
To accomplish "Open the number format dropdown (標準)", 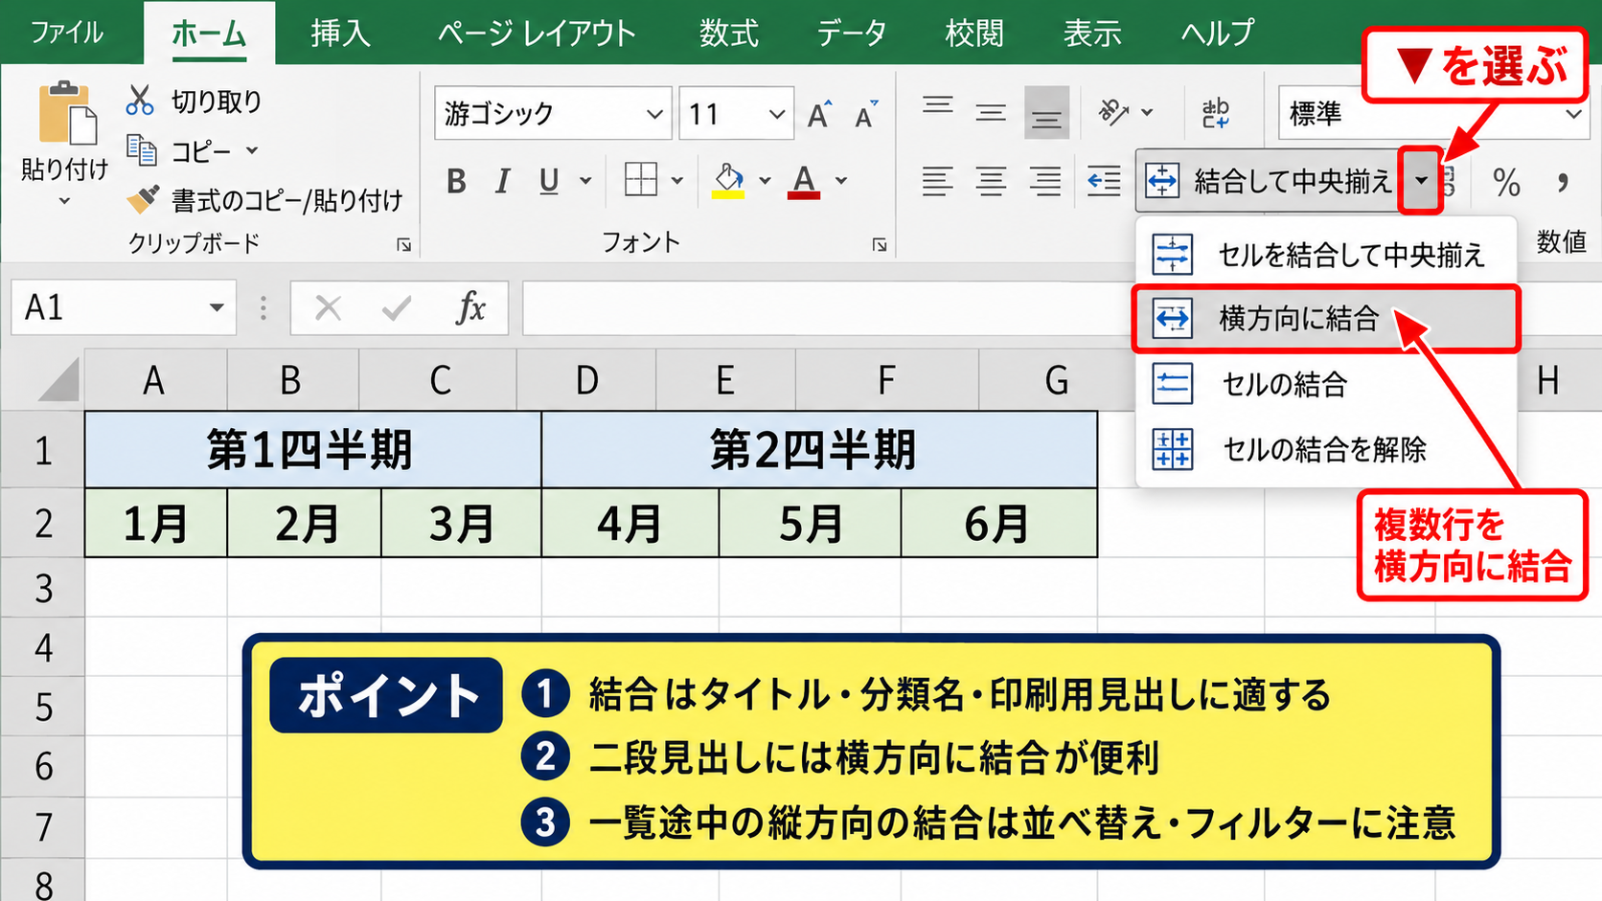I will (1573, 114).
